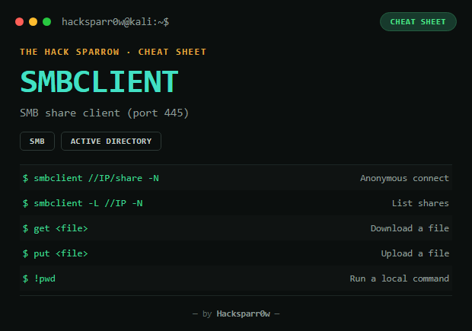
Task: Click the SMB share client (port 445) subtitle
Action: tap(104, 113)
